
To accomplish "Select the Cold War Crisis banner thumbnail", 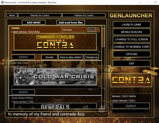I will click(55, 77).
